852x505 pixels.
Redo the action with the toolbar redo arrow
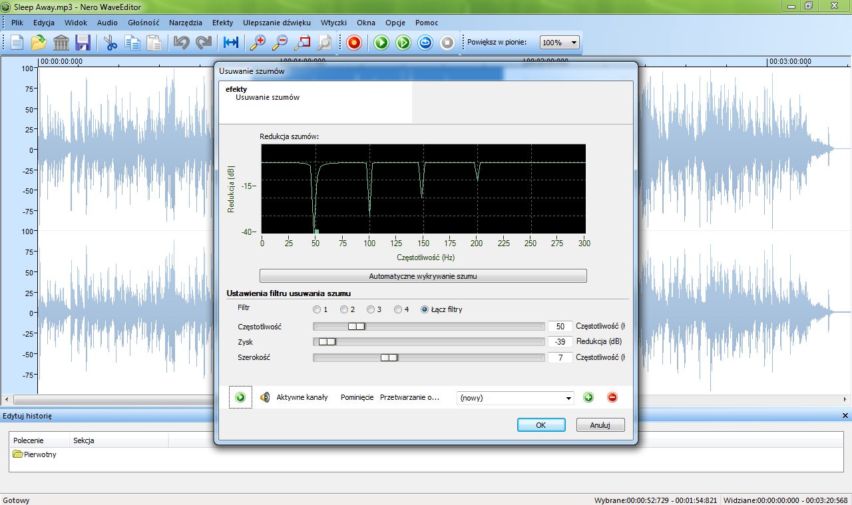[203, 43]
